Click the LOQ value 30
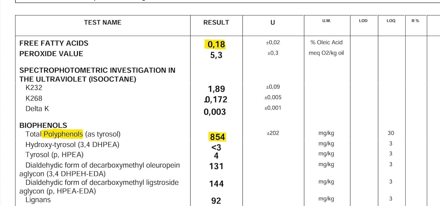 click(x=391, y=133)
